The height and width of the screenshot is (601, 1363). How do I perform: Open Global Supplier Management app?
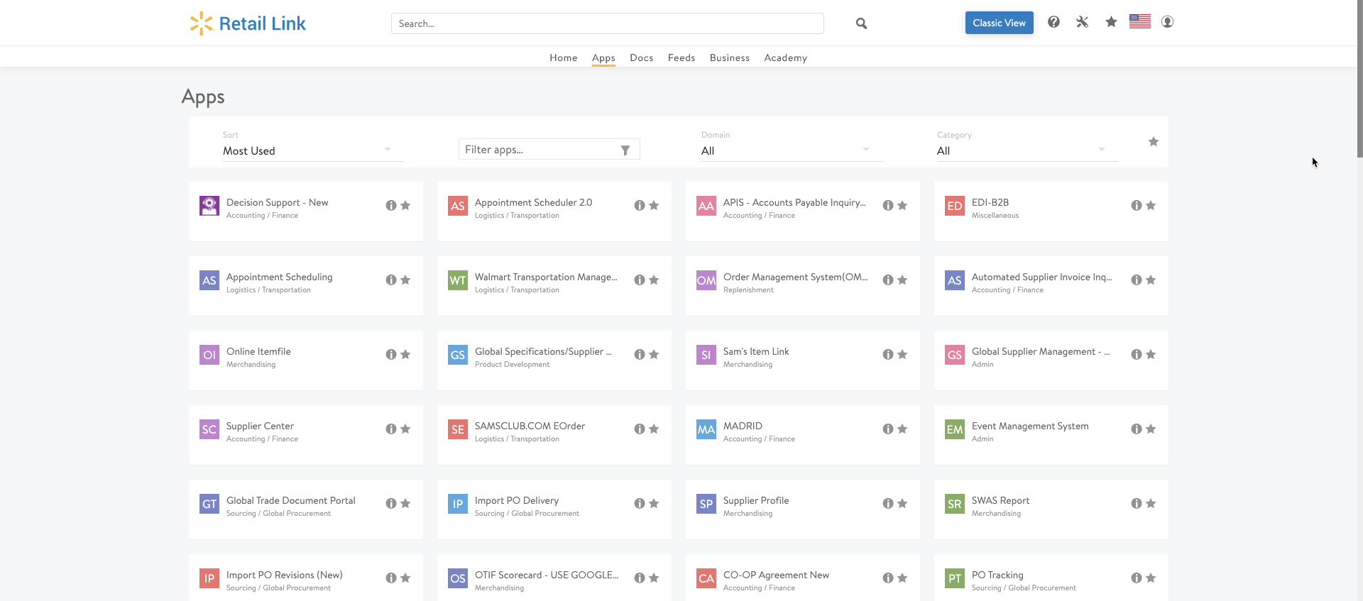1040,351
